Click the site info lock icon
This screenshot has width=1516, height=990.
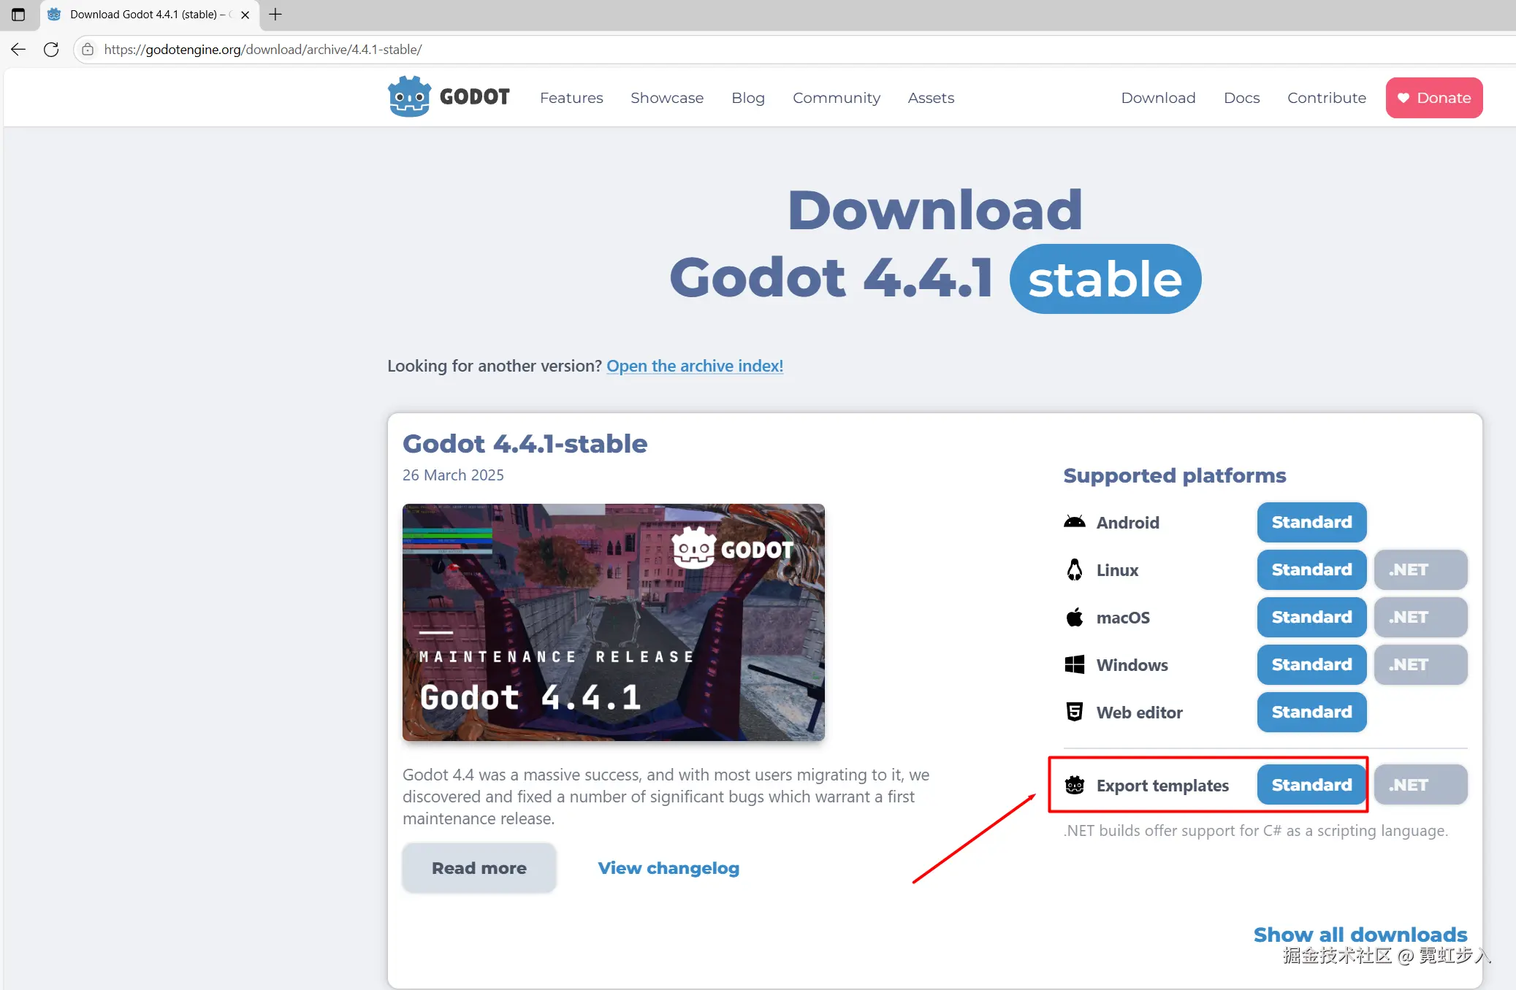coord(88,50)
